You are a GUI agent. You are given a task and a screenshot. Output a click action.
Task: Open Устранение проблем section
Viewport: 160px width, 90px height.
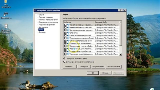click(47, 25)
